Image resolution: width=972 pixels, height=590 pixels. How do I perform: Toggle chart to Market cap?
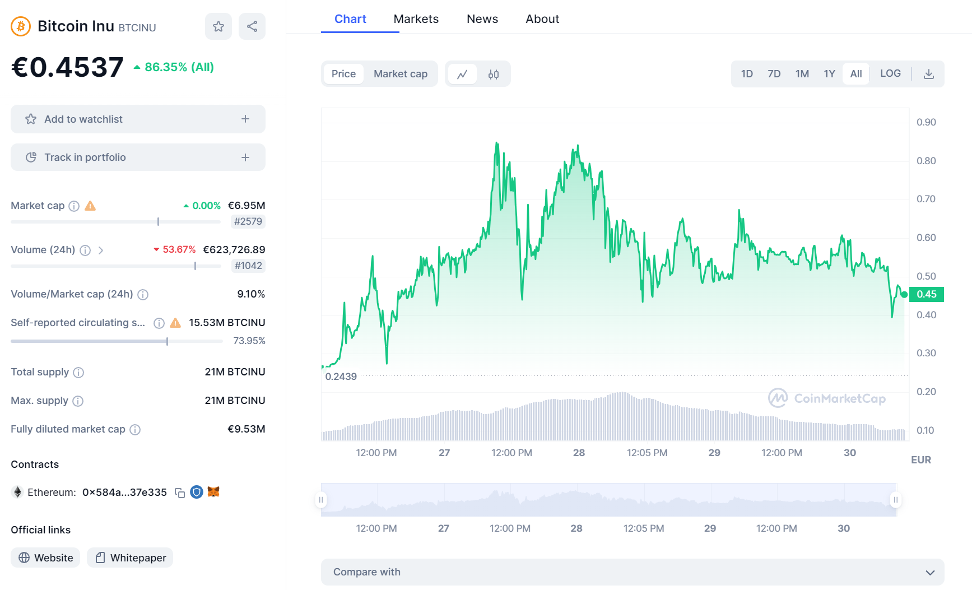400,74
